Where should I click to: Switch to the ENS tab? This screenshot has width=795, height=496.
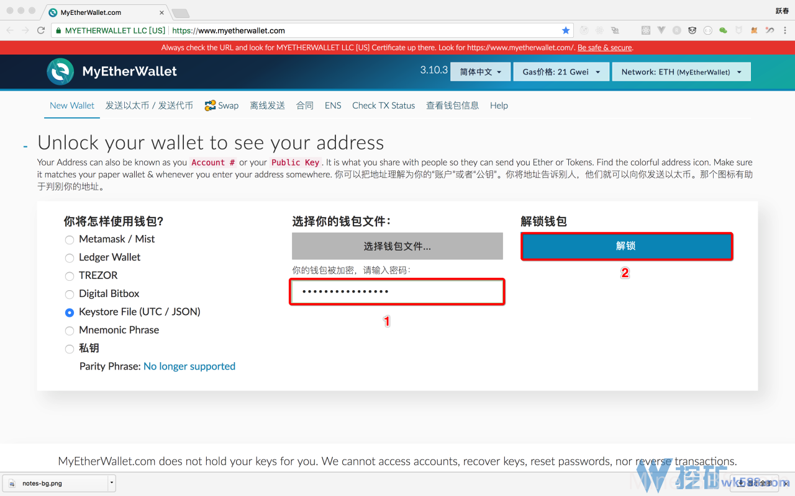(333, 105)
